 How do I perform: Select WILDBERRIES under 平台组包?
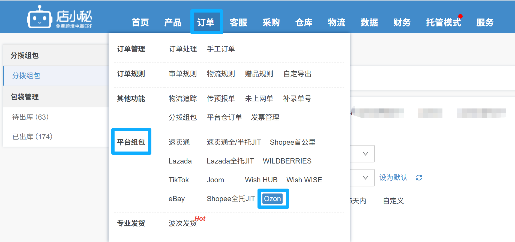(287, 161)
